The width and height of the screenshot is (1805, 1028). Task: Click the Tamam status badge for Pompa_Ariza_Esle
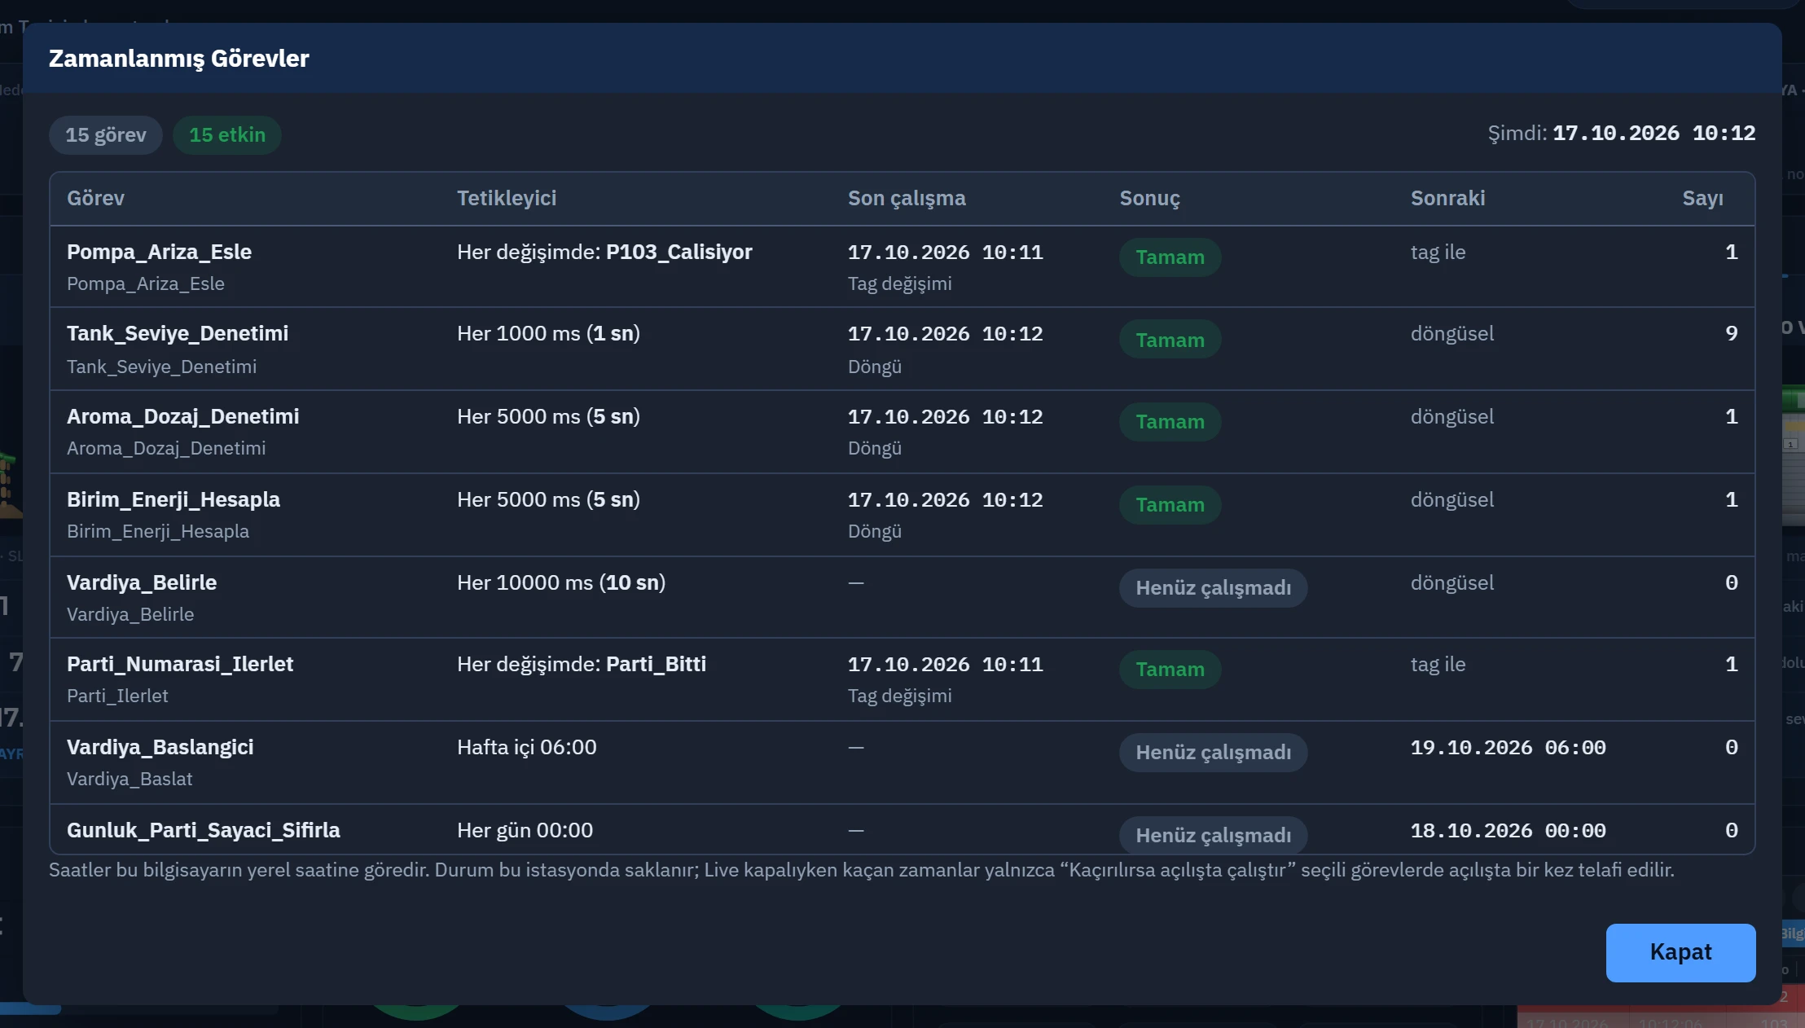1170,257
